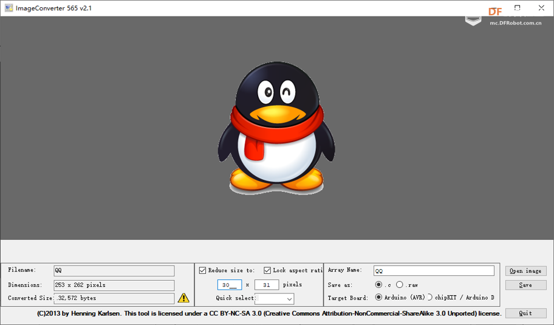The width and height of the screenshot is (554, 325).
Task: Click the "Save as:" label
Action: click(340, 285)
